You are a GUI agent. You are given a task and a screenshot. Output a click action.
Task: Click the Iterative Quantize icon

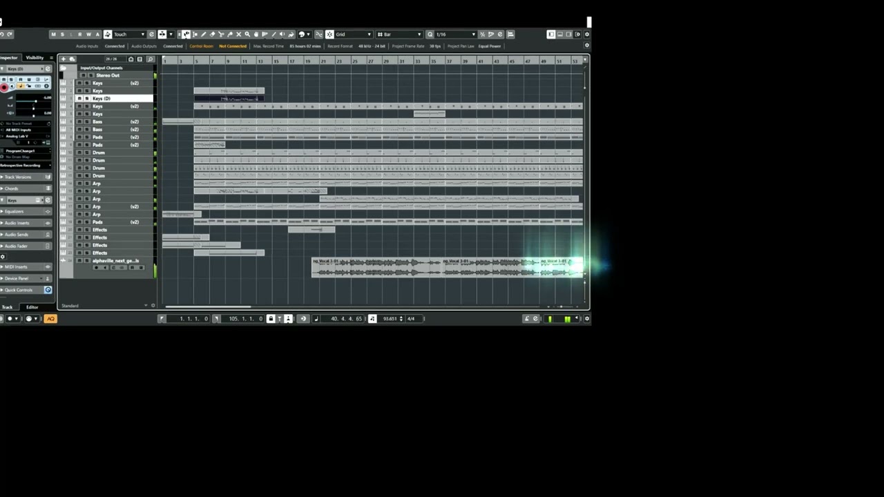coord(482,34)
